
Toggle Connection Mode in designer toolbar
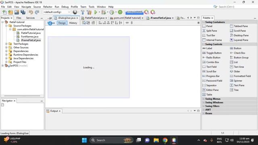pyautogui.click(x=88, y=23)
